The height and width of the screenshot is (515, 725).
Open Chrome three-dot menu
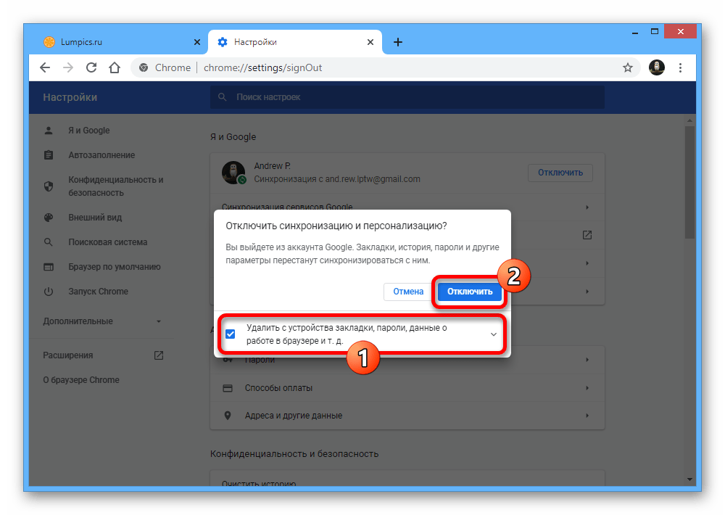[680, 67]
